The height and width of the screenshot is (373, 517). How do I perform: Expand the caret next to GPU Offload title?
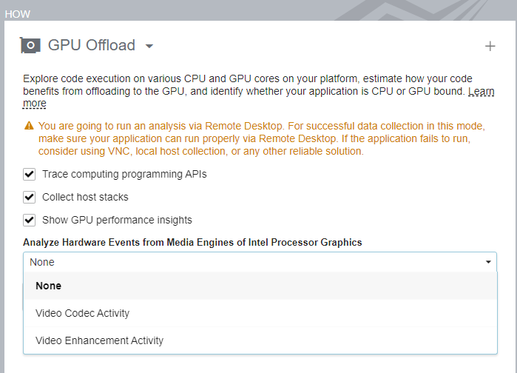[x=149, y=46]
